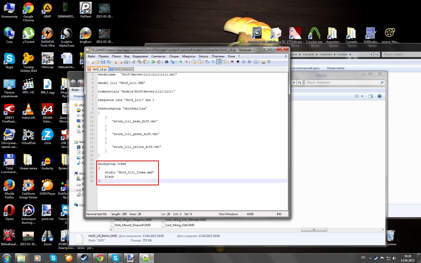Image resolution: width=421 pixels, height=263 pixels.
Task: Cut selection with the scissors icon
Action: (134, 62)
